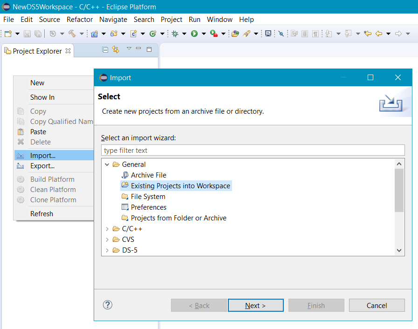Open the Search flashlight dropdown arrow
Screen dimensions: 418x329
(256, 34)
